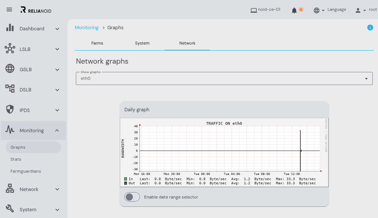This screenshot has height=218, width=378.
Task: Open the hamburger menu icon
Action: (x=9, y=10)
